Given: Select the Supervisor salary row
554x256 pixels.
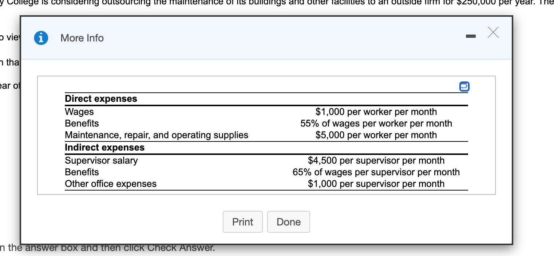Looking at the screenshot, I should pos(101,160).
